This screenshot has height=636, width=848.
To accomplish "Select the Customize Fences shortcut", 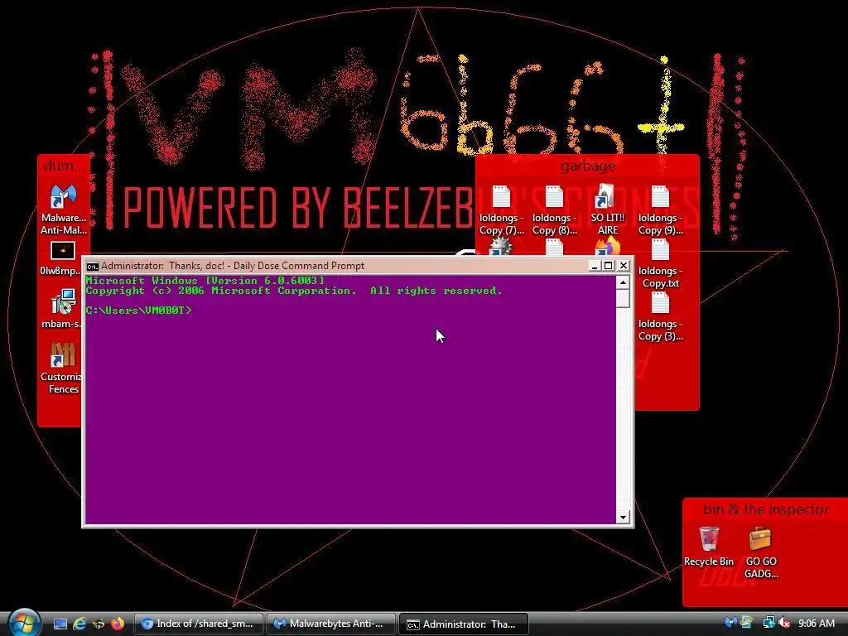I will [x=63, y=368].
